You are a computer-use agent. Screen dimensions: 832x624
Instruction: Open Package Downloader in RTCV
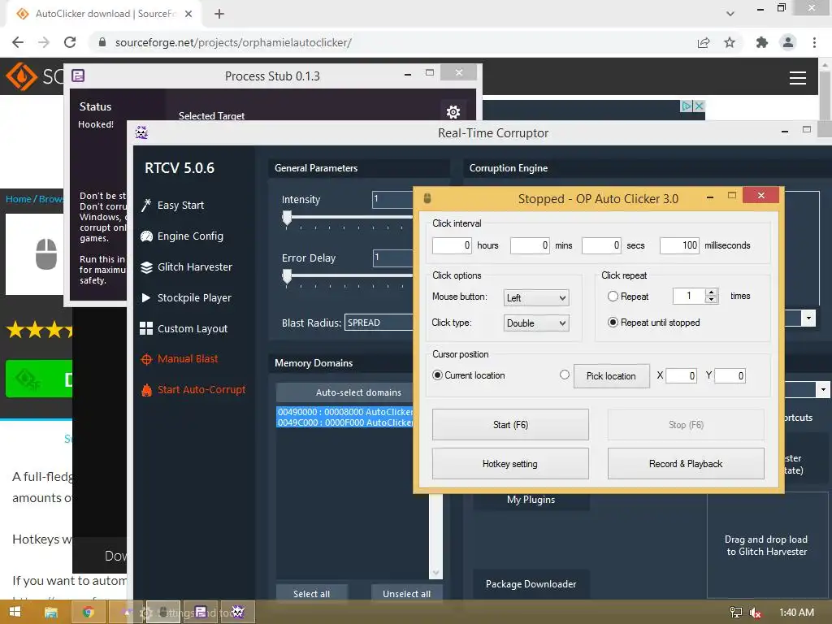(x=531, y=583)
